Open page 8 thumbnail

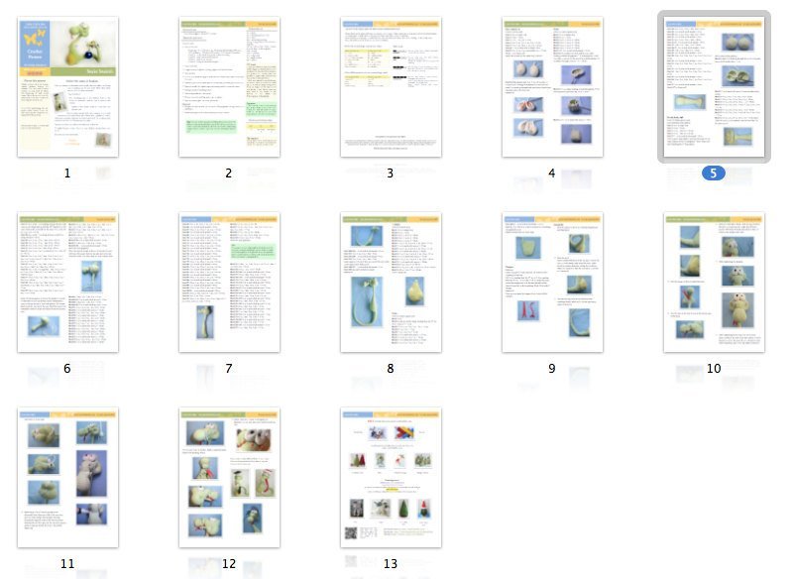pyautogui.click(x=391, y=283)
